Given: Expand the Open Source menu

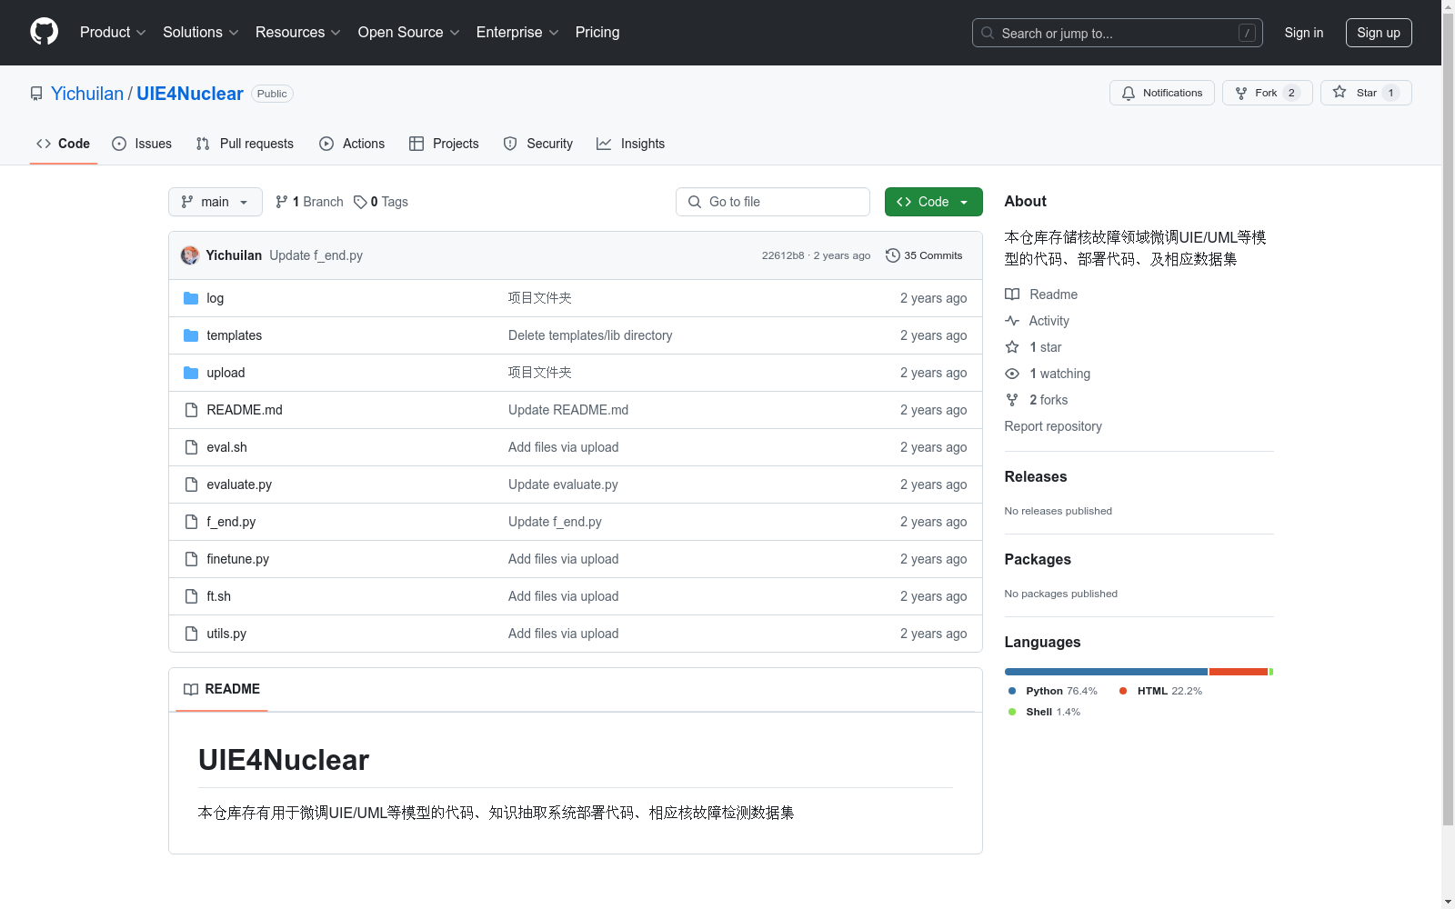Looking at the screenshot, I should pos(409,32).
